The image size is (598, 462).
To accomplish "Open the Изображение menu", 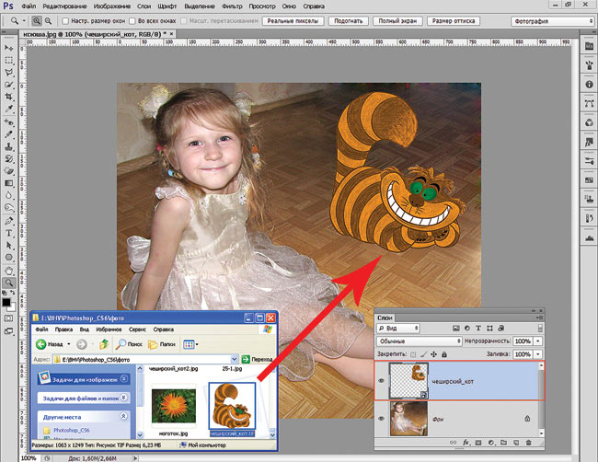I will tap(111, 6).
